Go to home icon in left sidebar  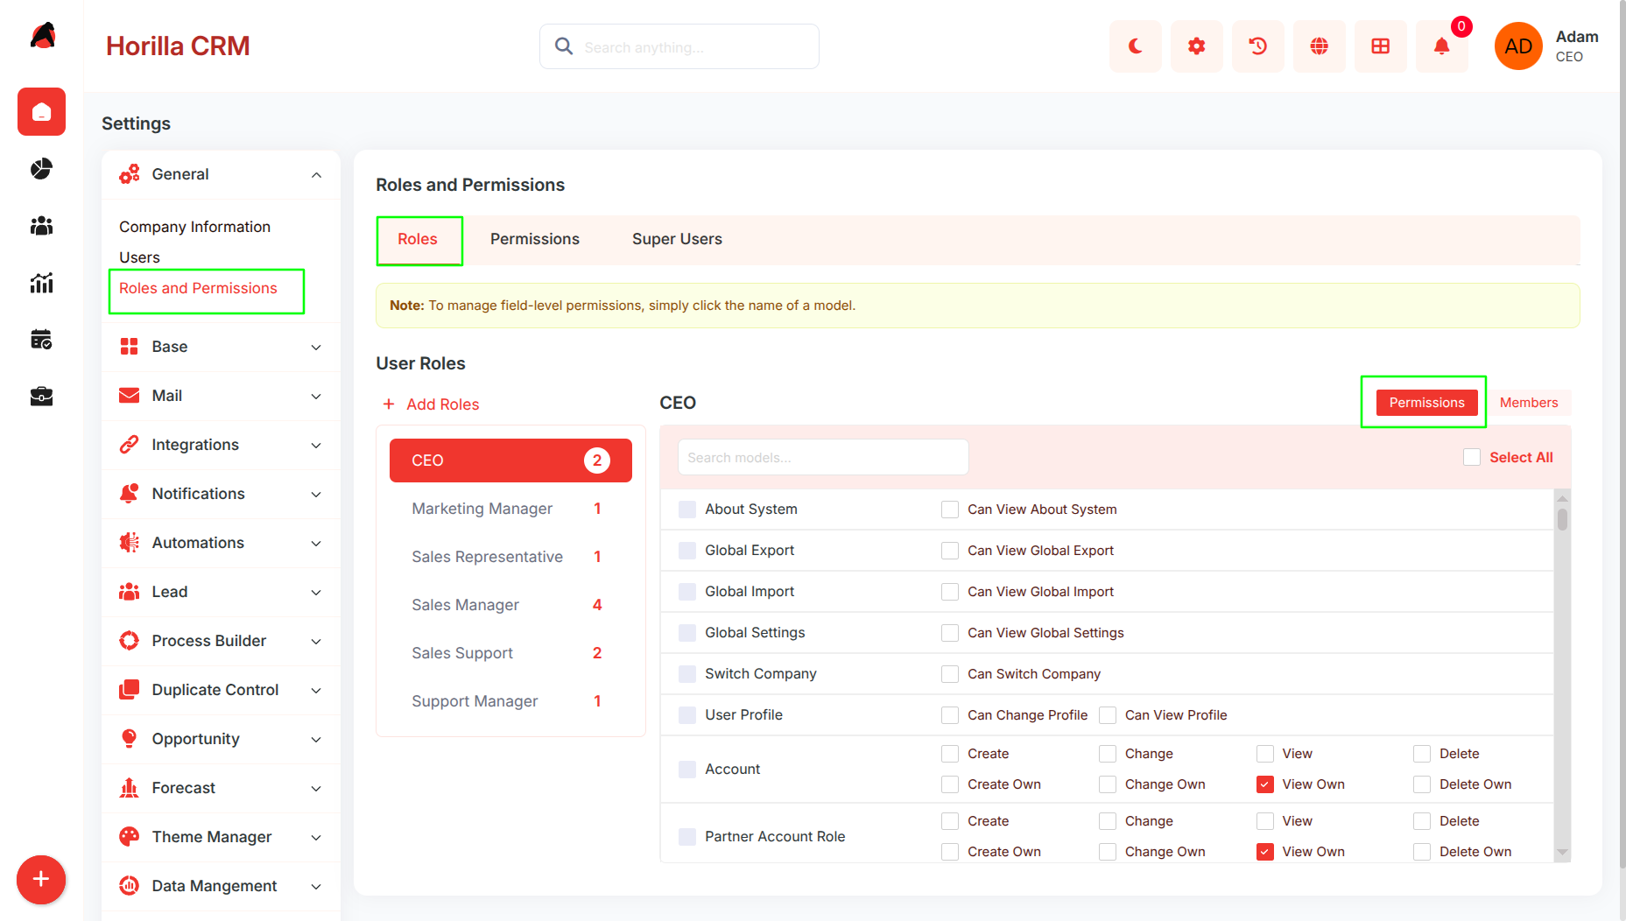[41, 112]
